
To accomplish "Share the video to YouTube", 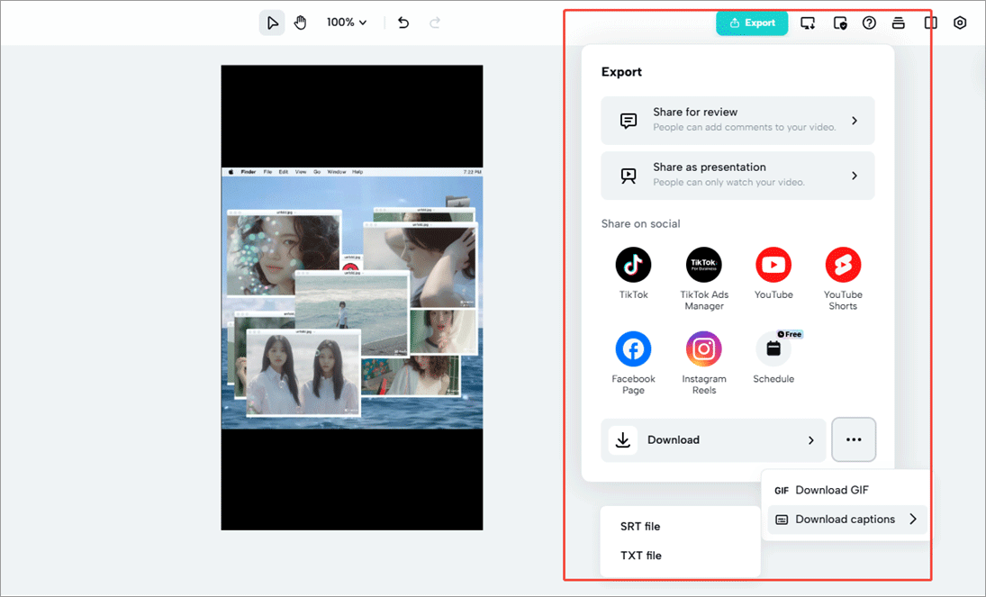I will pos(773,264).
